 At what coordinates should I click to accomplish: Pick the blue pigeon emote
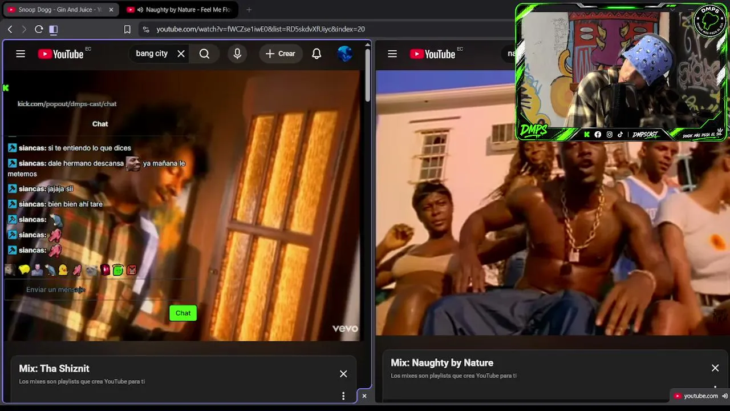pos(50,270)
